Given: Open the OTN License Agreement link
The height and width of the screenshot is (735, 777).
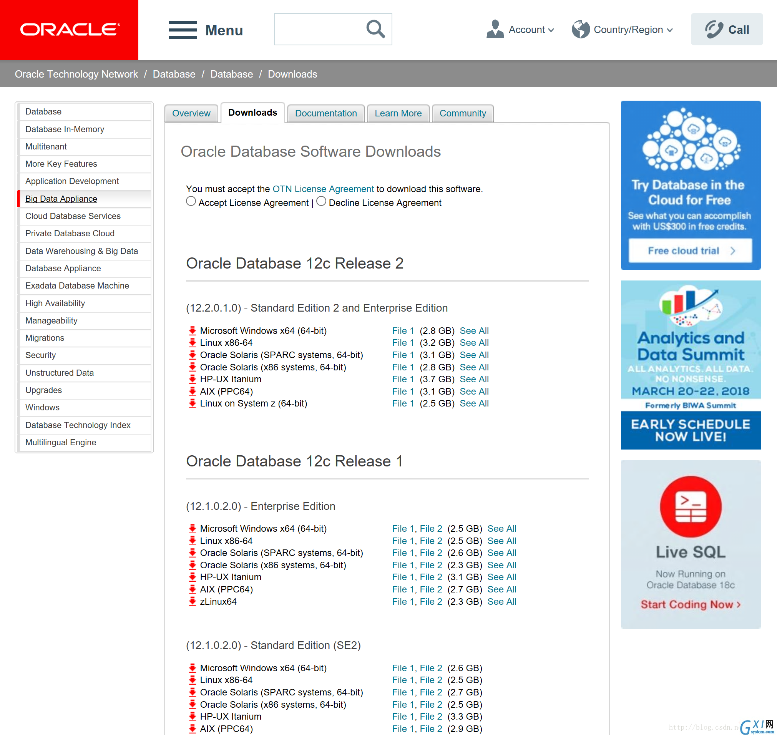Looking at the screenshot, I should [323, 189].
